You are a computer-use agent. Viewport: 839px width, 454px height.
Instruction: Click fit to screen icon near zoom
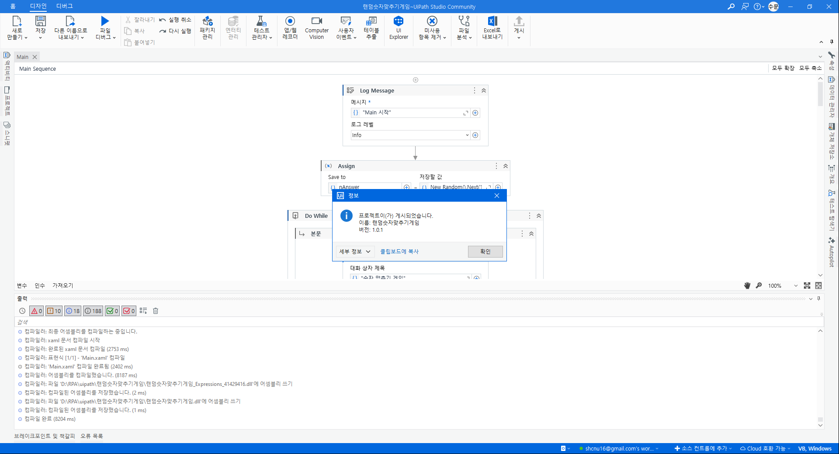pyautogui.click(x=807, y=285)
